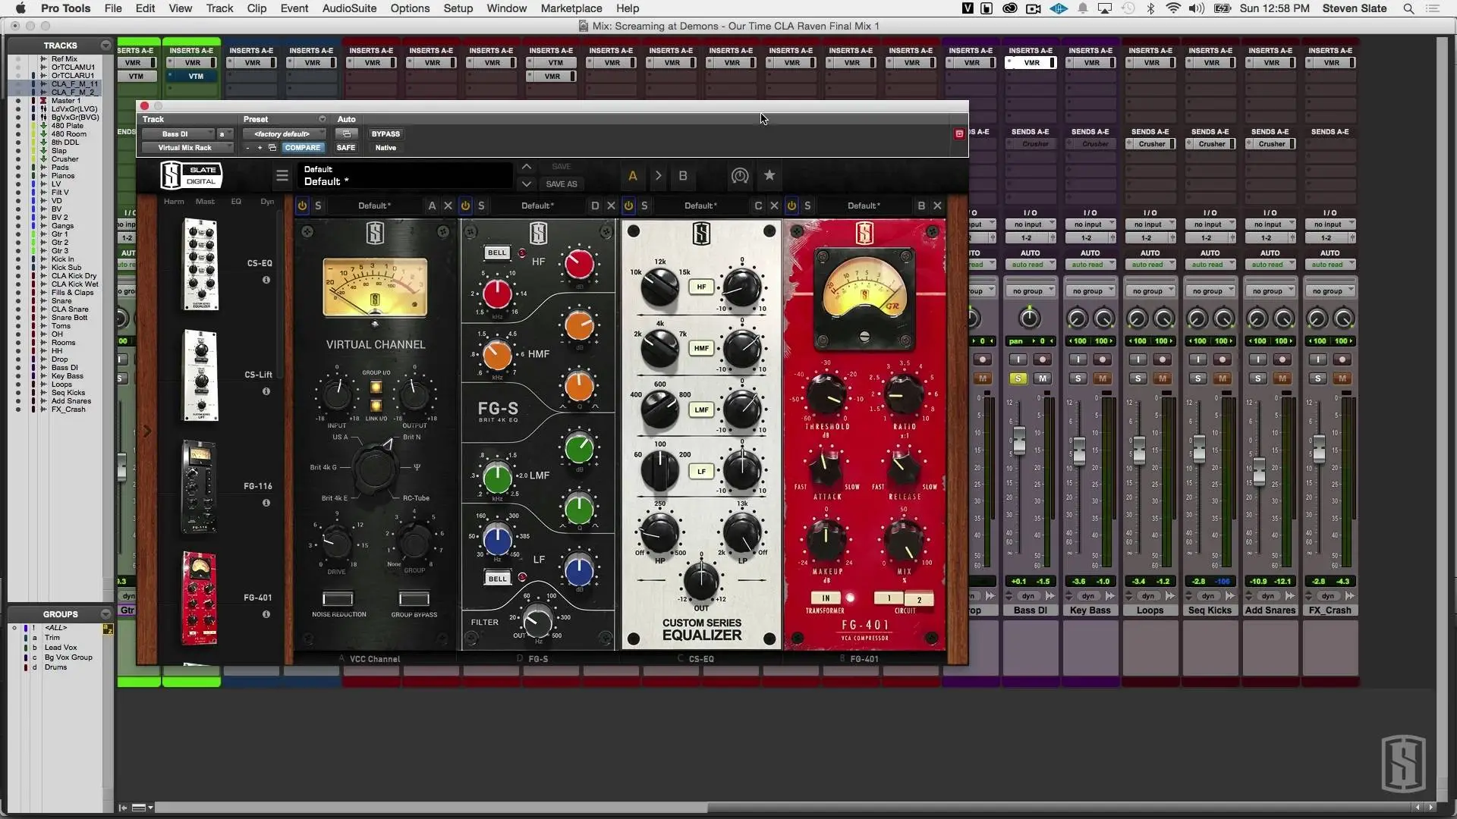Click the preset copy settings icon near COMPARE
The image size is (1457, 819).
coord(272,148)
